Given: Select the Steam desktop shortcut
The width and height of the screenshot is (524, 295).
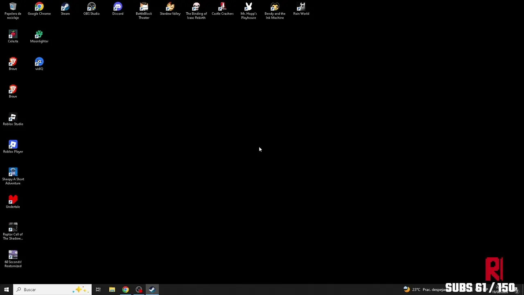Looking at the screenshot, I should [65, 9].
